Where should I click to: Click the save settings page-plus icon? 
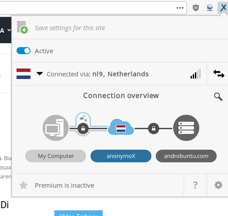pos(22,27)
